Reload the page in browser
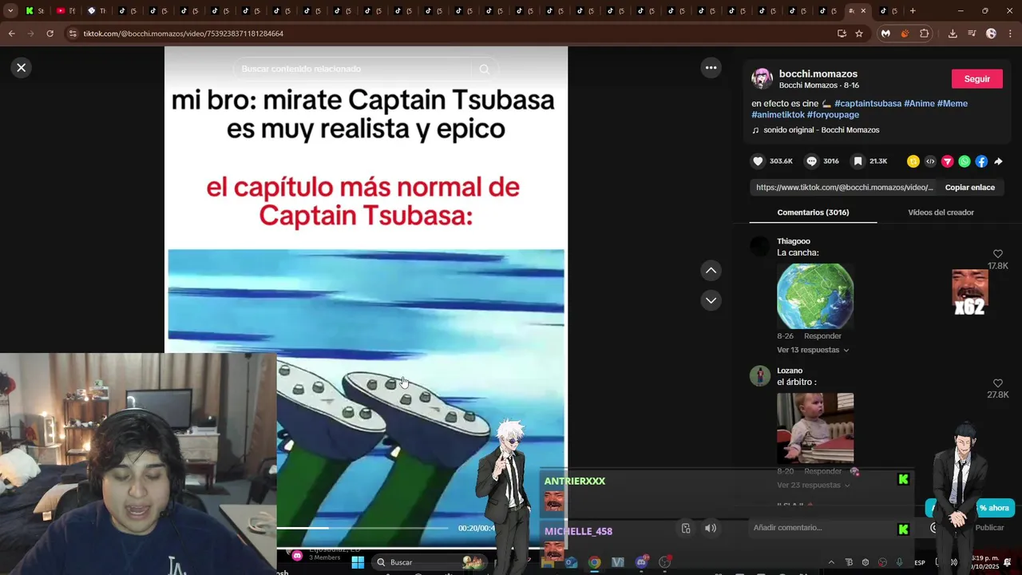 click(50, 34)
